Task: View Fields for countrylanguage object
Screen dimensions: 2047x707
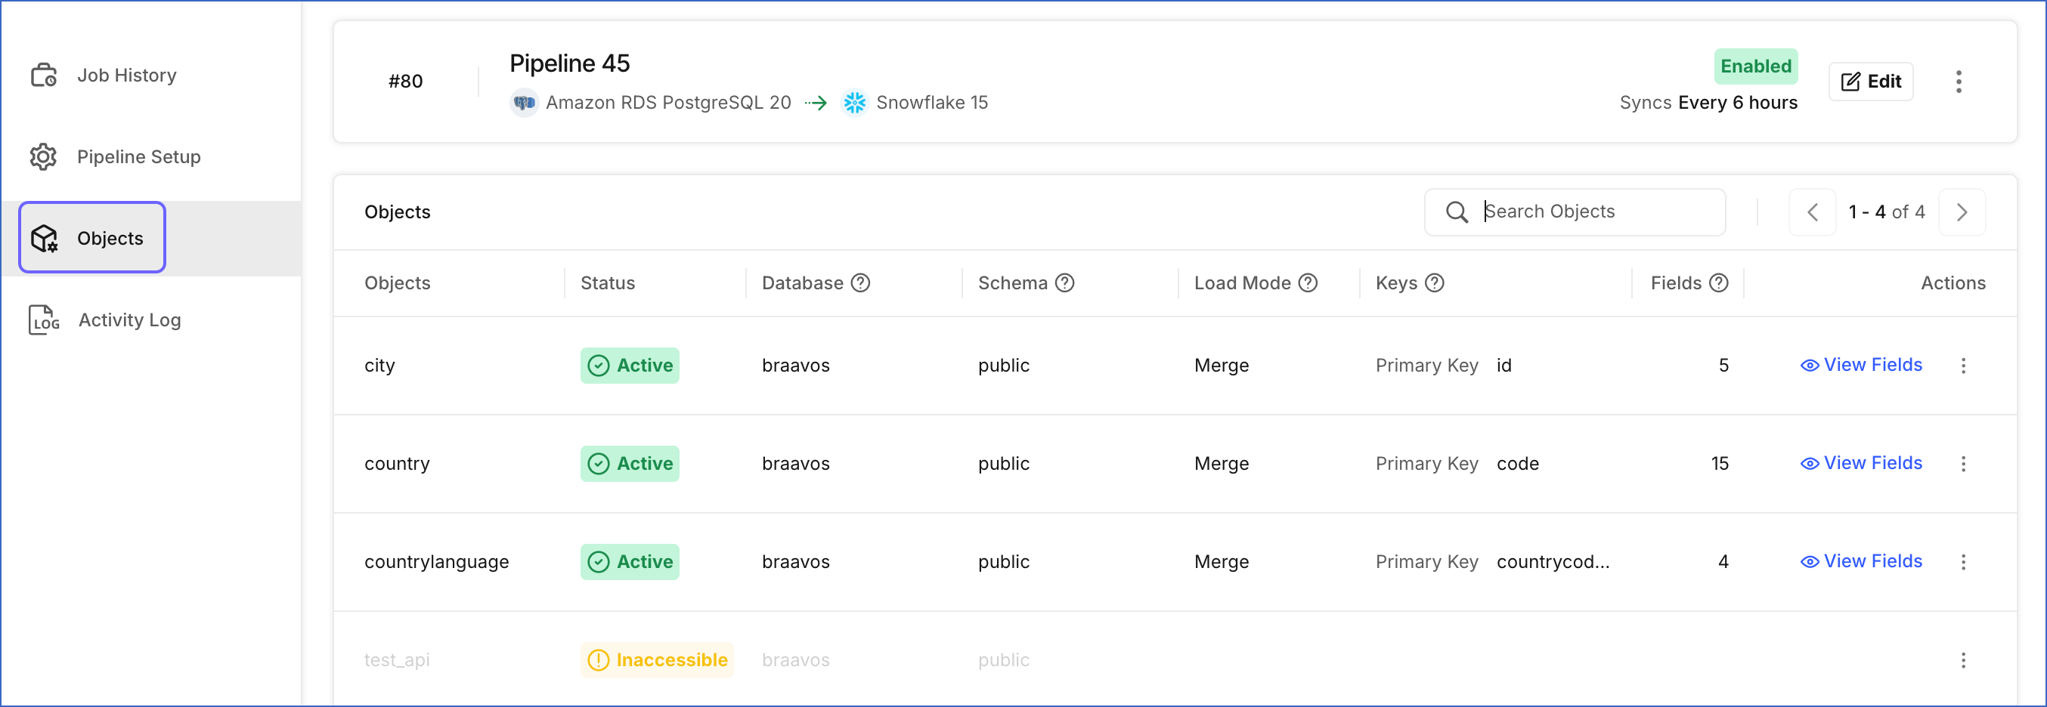Action: click(1861, 563)
